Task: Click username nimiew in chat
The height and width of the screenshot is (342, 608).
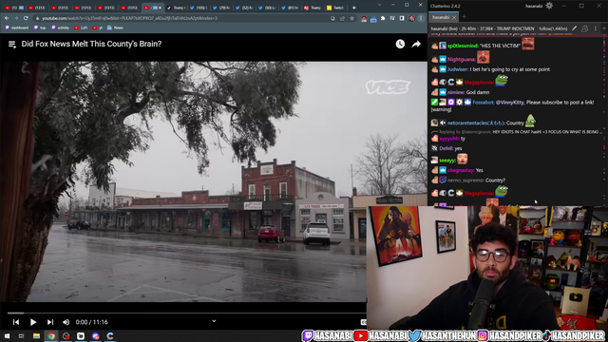Action: (456, 92)
